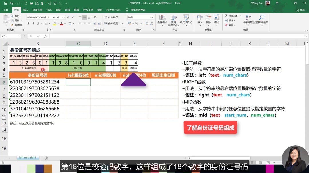
Task: Click the Merge & Center (合并后居中) icon
Action: [106, 23]
